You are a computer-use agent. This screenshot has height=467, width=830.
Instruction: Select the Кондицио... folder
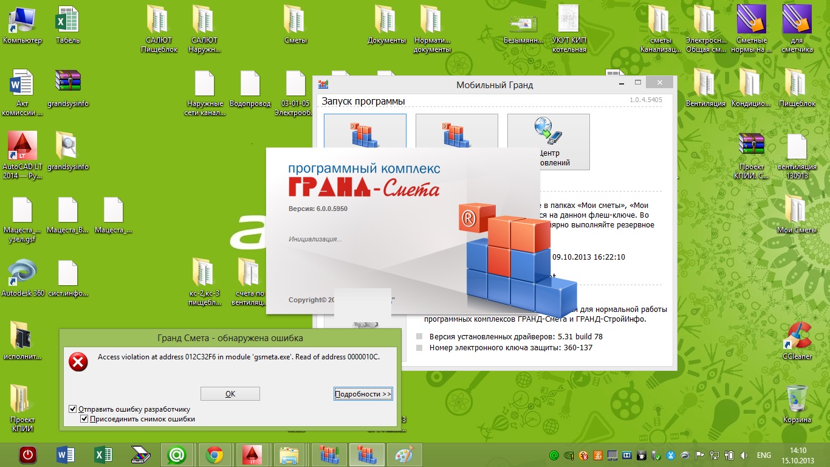[x=751, y=89]
